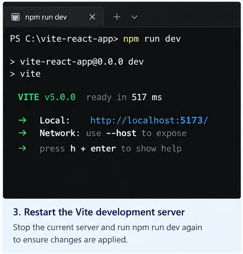Screen dimensions: 243x254
Task: Click the yellow 'npm' command word
Action: point(131,39)
